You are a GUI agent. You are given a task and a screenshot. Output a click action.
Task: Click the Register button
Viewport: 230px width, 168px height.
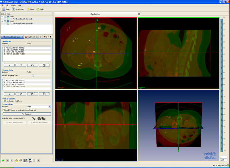(x=27, y=114)
